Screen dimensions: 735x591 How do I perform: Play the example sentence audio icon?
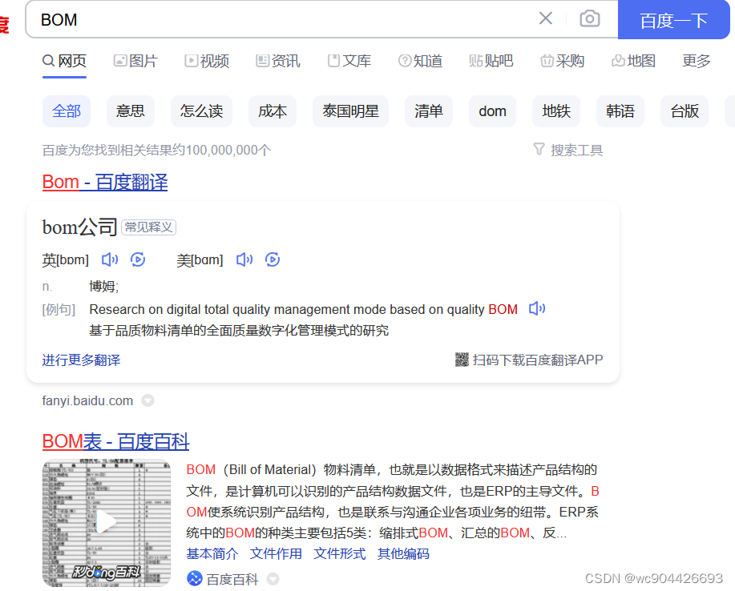(x=538, y=308)
